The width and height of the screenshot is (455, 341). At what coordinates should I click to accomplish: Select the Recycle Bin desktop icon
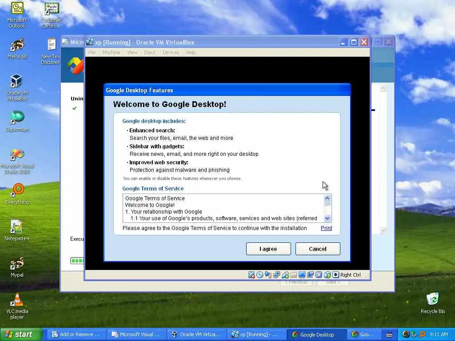click(433, 303)
